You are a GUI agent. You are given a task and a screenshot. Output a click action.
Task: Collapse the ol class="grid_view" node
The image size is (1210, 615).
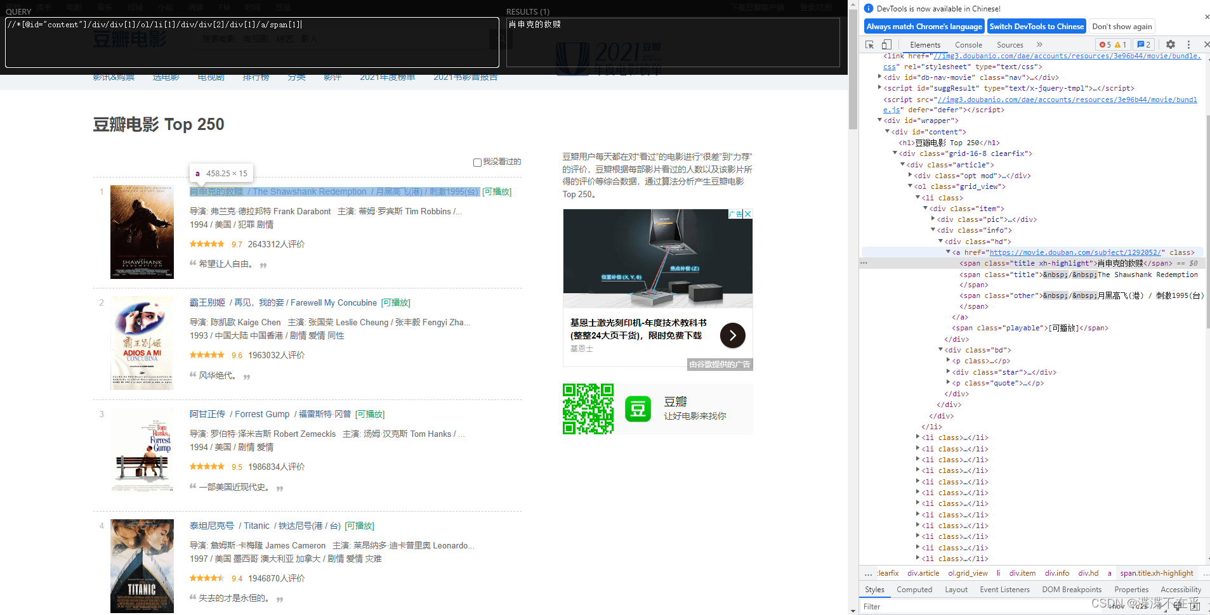tap(910, 186)
